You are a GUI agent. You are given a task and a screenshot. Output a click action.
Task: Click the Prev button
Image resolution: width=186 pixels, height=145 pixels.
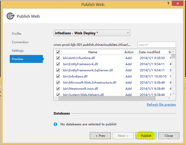point(100,136)
